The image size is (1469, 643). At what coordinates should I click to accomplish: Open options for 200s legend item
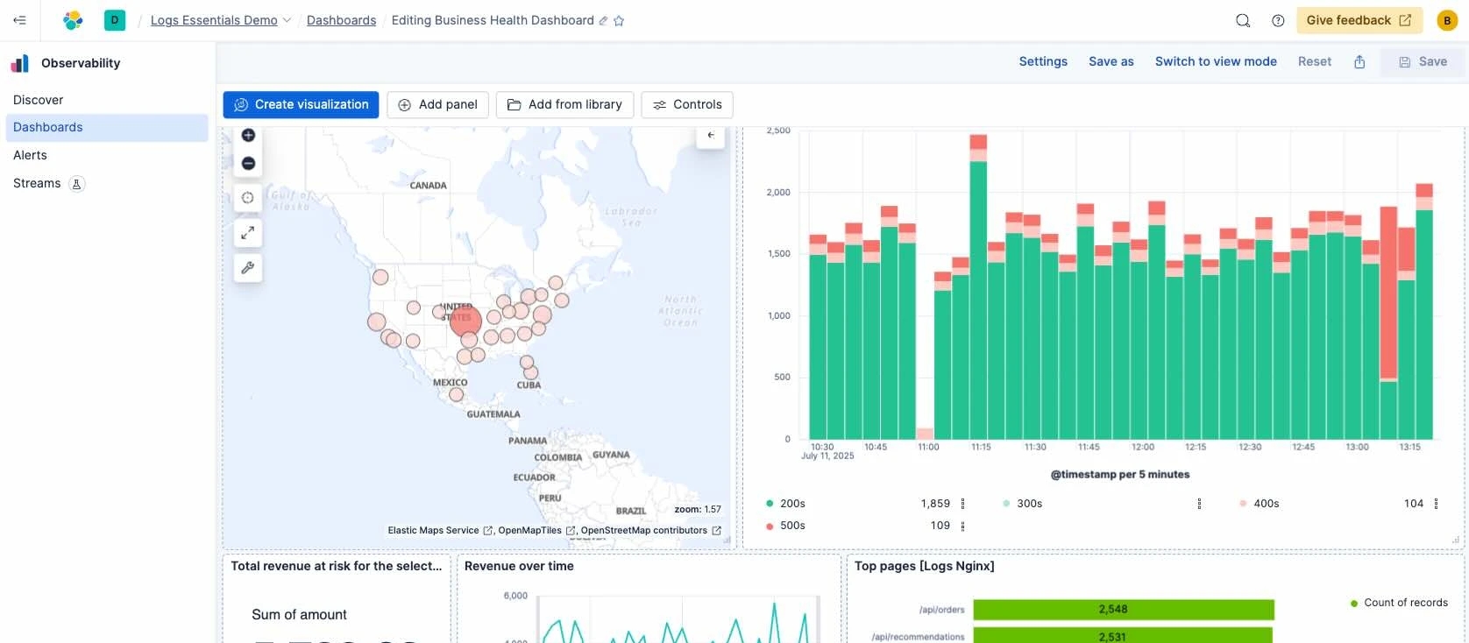click(962, 504)
